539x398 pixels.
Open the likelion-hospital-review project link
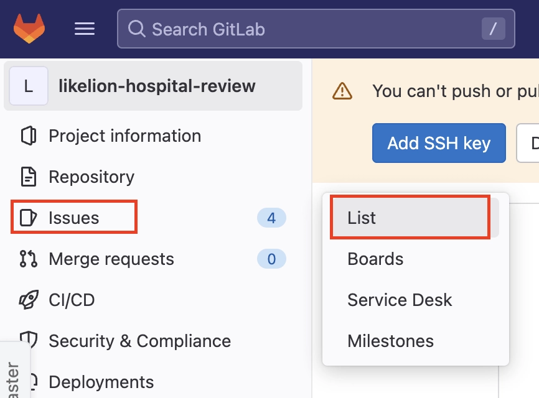[157, 86]
